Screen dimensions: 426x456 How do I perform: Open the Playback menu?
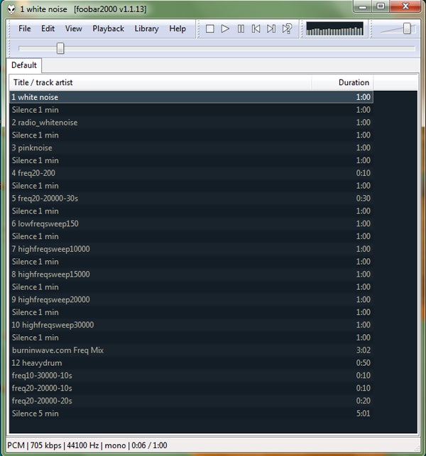pos(108,28)
